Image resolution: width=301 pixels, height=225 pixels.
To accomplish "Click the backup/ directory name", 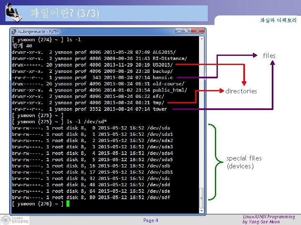I will 163,71.
